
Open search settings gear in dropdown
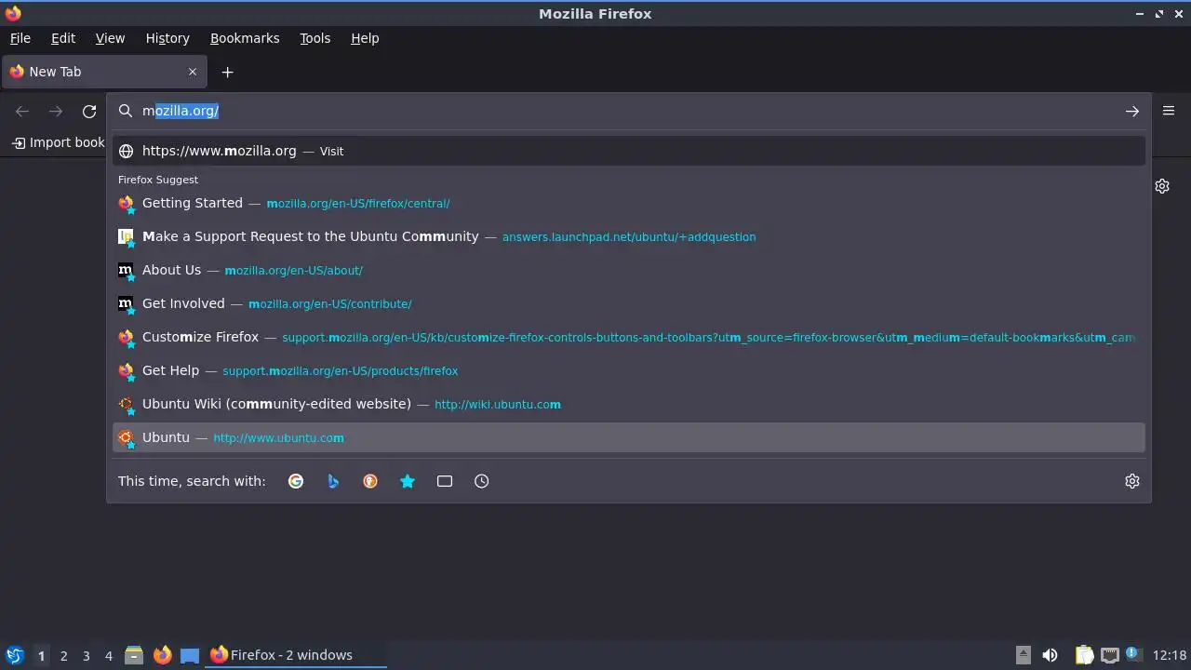tap(1131, 481)
